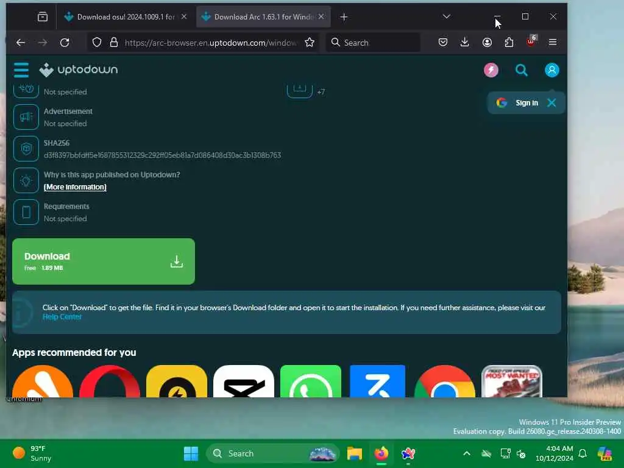
Task: Open a new browser tab
Action: coord(344,16)
